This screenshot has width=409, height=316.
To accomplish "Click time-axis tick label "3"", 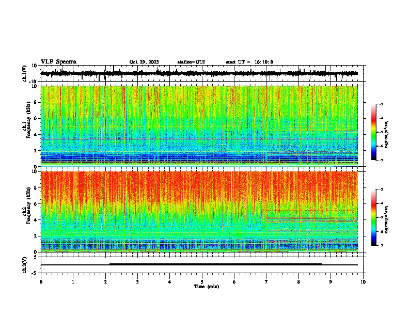I will click(137, 282).
